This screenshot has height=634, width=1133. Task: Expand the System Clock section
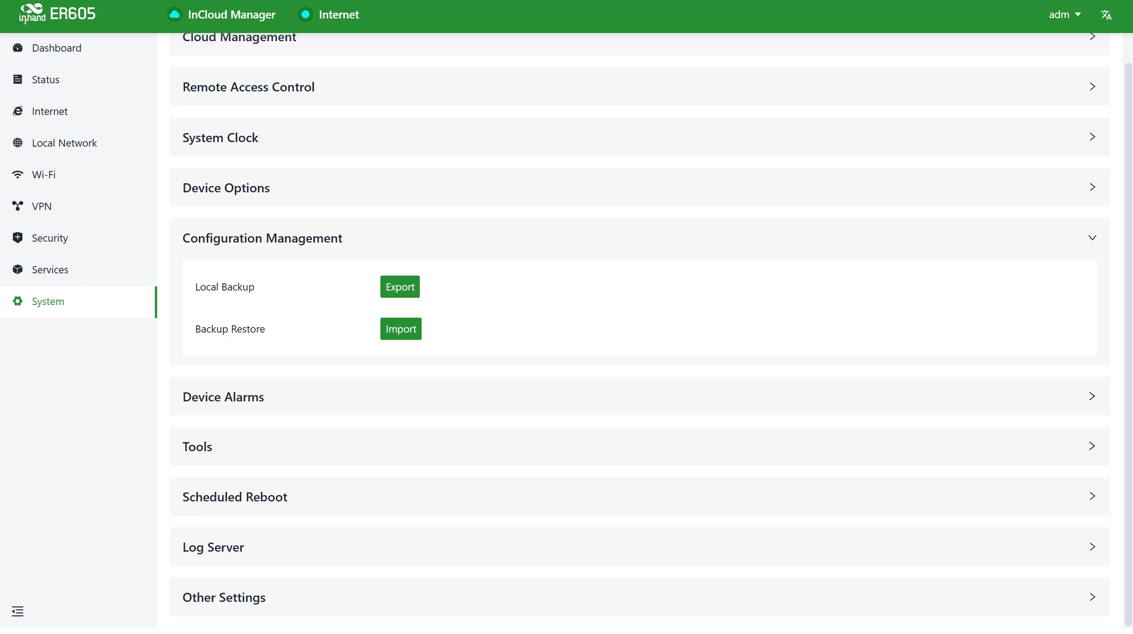point(639,137)
